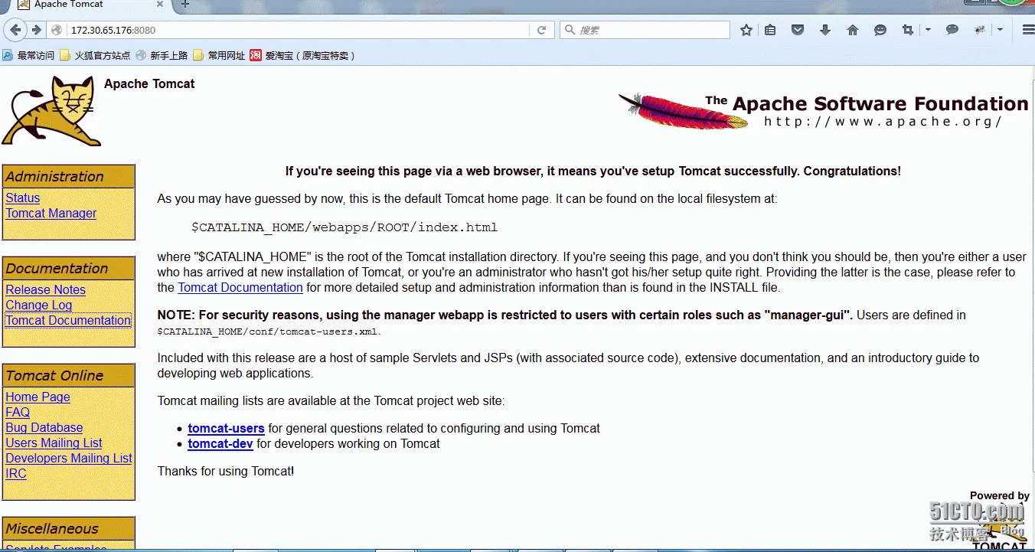This screenshot has width=1035, height=552.
Task: Go back with the browser back arrow
Action: [15, 30]
